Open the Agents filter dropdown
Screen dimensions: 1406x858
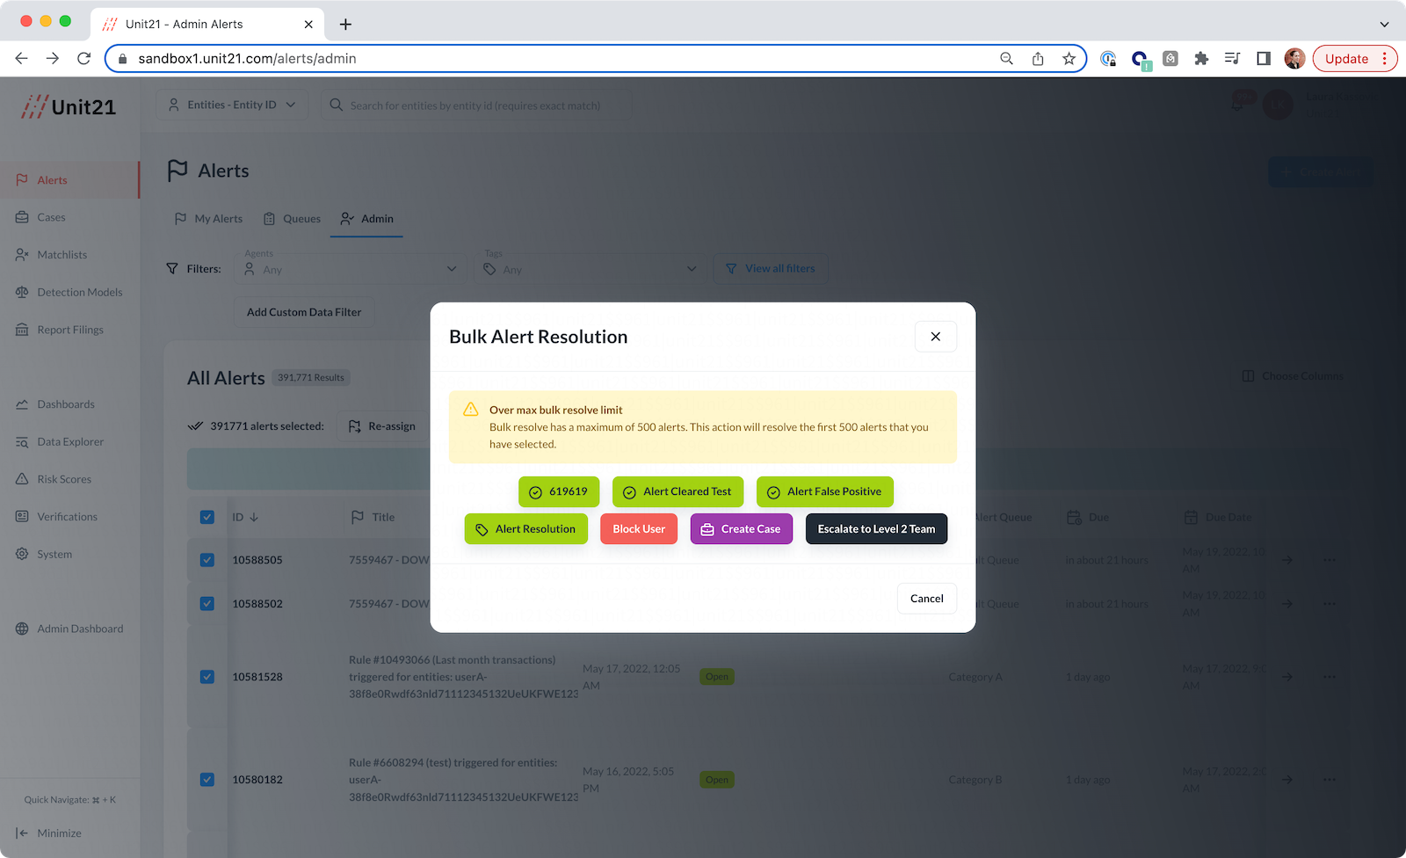click(x=351, y=269)
